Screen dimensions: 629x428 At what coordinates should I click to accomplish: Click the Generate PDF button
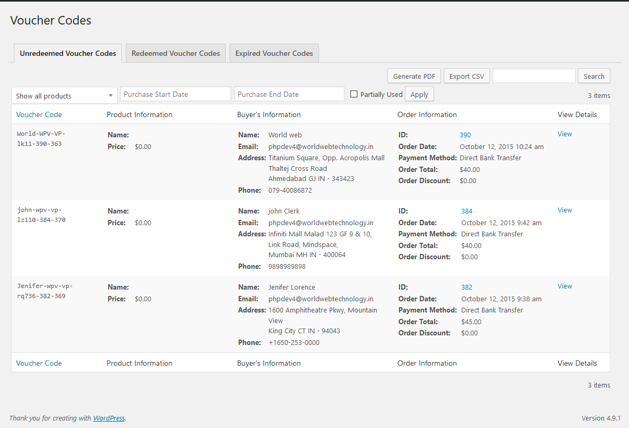click(x=414, y=76)
